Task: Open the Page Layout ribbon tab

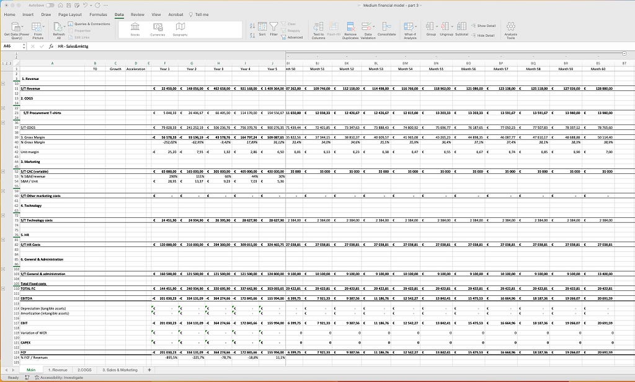Action: 70,15
